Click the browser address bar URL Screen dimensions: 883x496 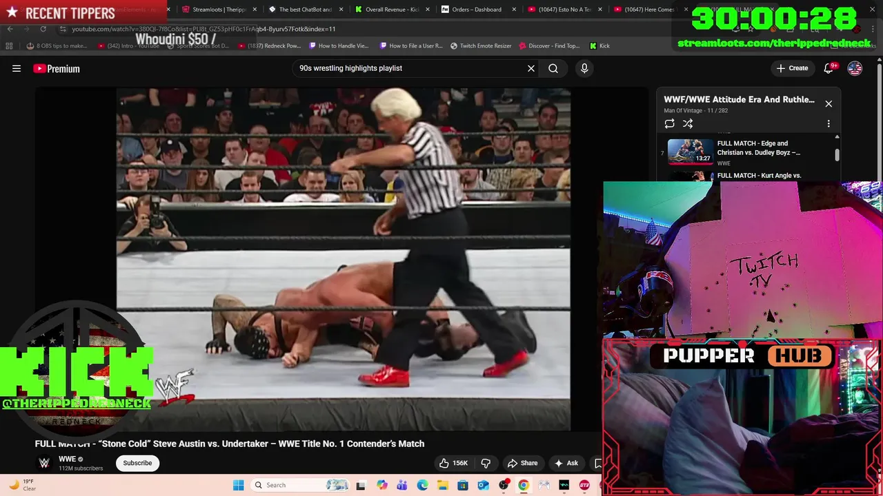pos(204,29)
